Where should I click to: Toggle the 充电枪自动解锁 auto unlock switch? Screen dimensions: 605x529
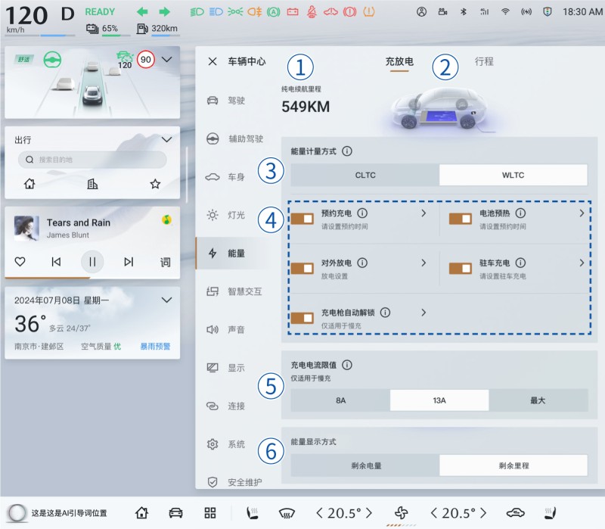(302, 318)
